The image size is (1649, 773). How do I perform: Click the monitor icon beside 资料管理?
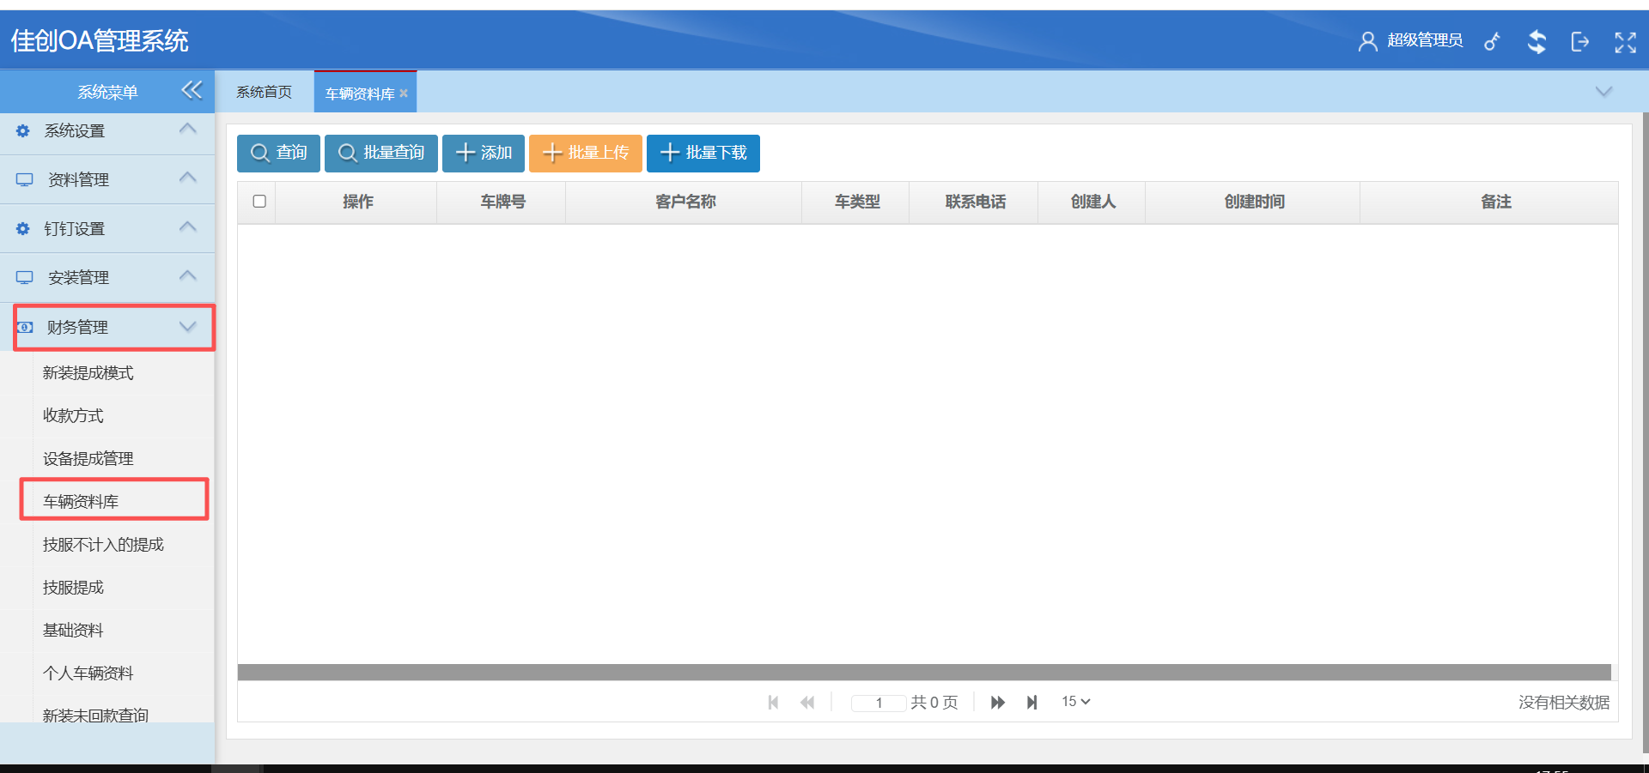23,178
